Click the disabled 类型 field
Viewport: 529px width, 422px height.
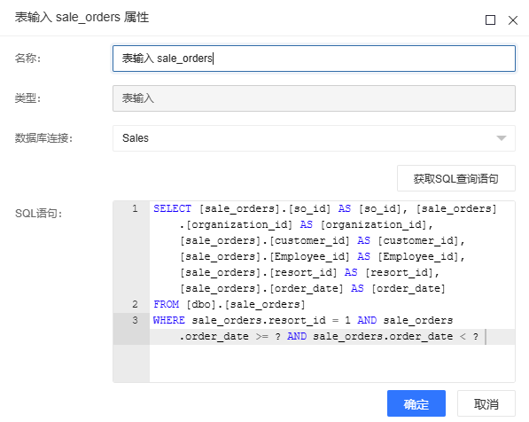(x=314, y=98)
